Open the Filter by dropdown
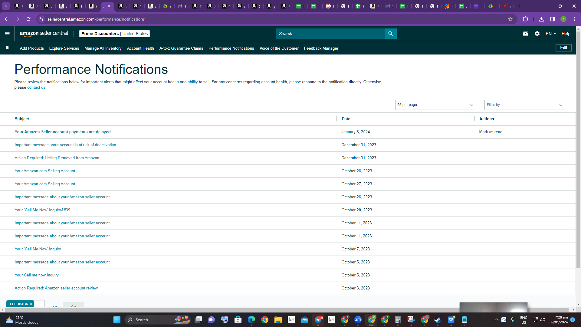The width and height of the screenshot is (581, 327). 524,105
